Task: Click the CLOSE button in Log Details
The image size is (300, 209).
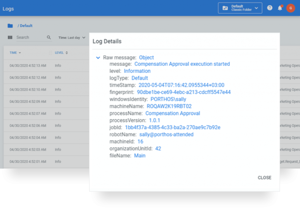Action: pos(265,178)
